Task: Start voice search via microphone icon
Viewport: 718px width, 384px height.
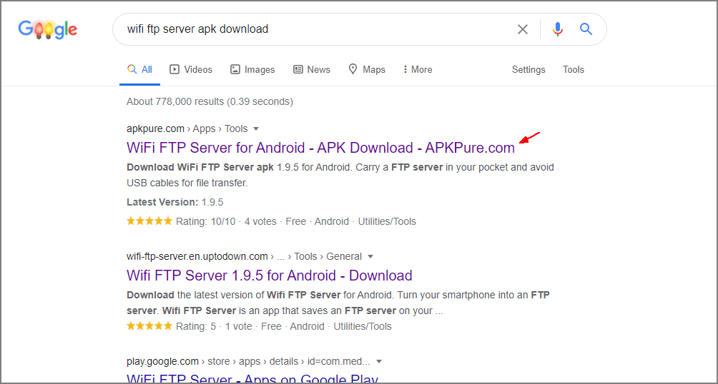Action: (x=557, y=29)
